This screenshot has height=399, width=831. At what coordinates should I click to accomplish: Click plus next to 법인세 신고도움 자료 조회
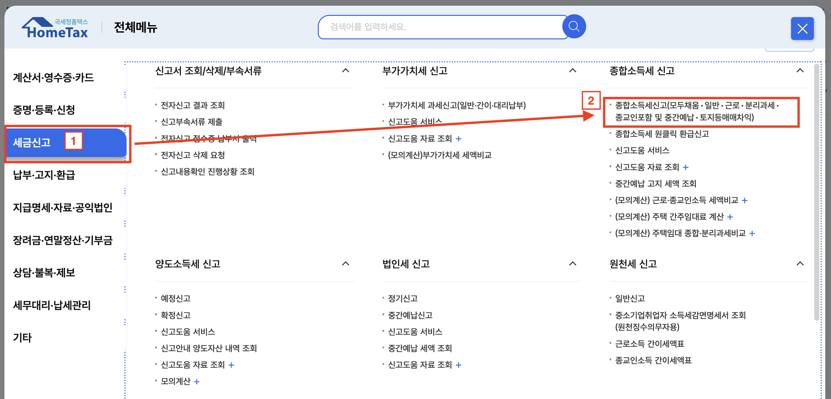point(458,365)
